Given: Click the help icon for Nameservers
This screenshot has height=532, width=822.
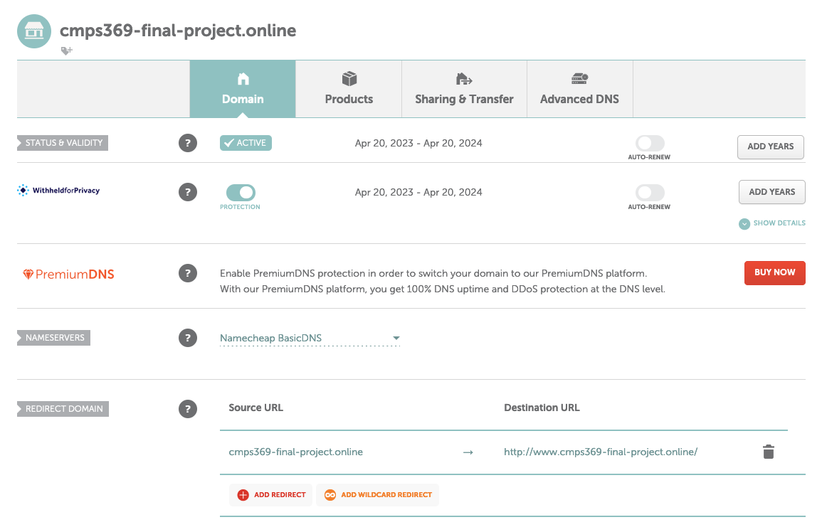Looking at the screenshot, I should 187,339.
